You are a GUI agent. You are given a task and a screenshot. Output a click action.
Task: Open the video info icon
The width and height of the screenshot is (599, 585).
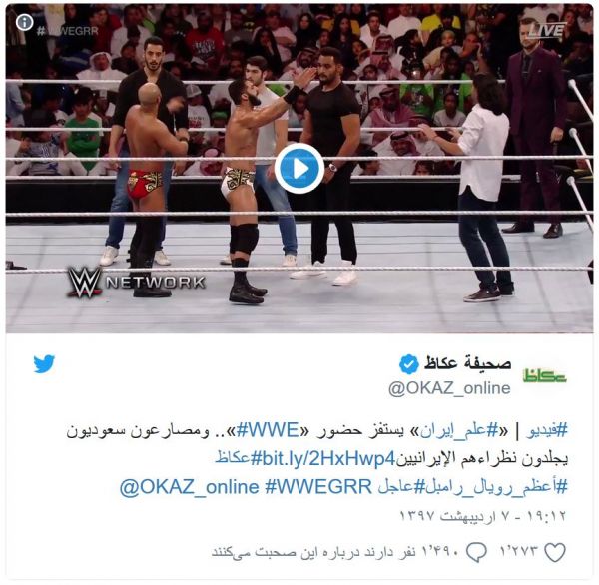[x=24, y=22]
